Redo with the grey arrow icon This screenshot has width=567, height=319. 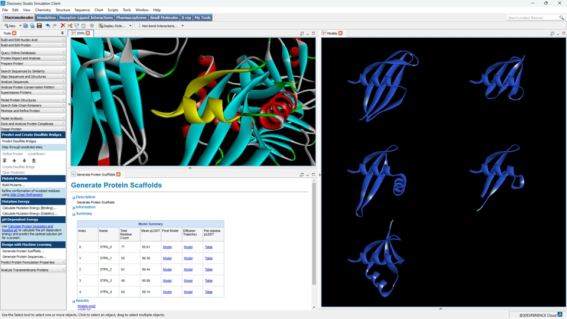[54, 25]
